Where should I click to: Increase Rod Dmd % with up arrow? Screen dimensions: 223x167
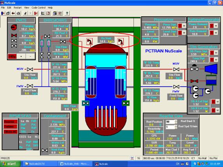tap(176, 121)
